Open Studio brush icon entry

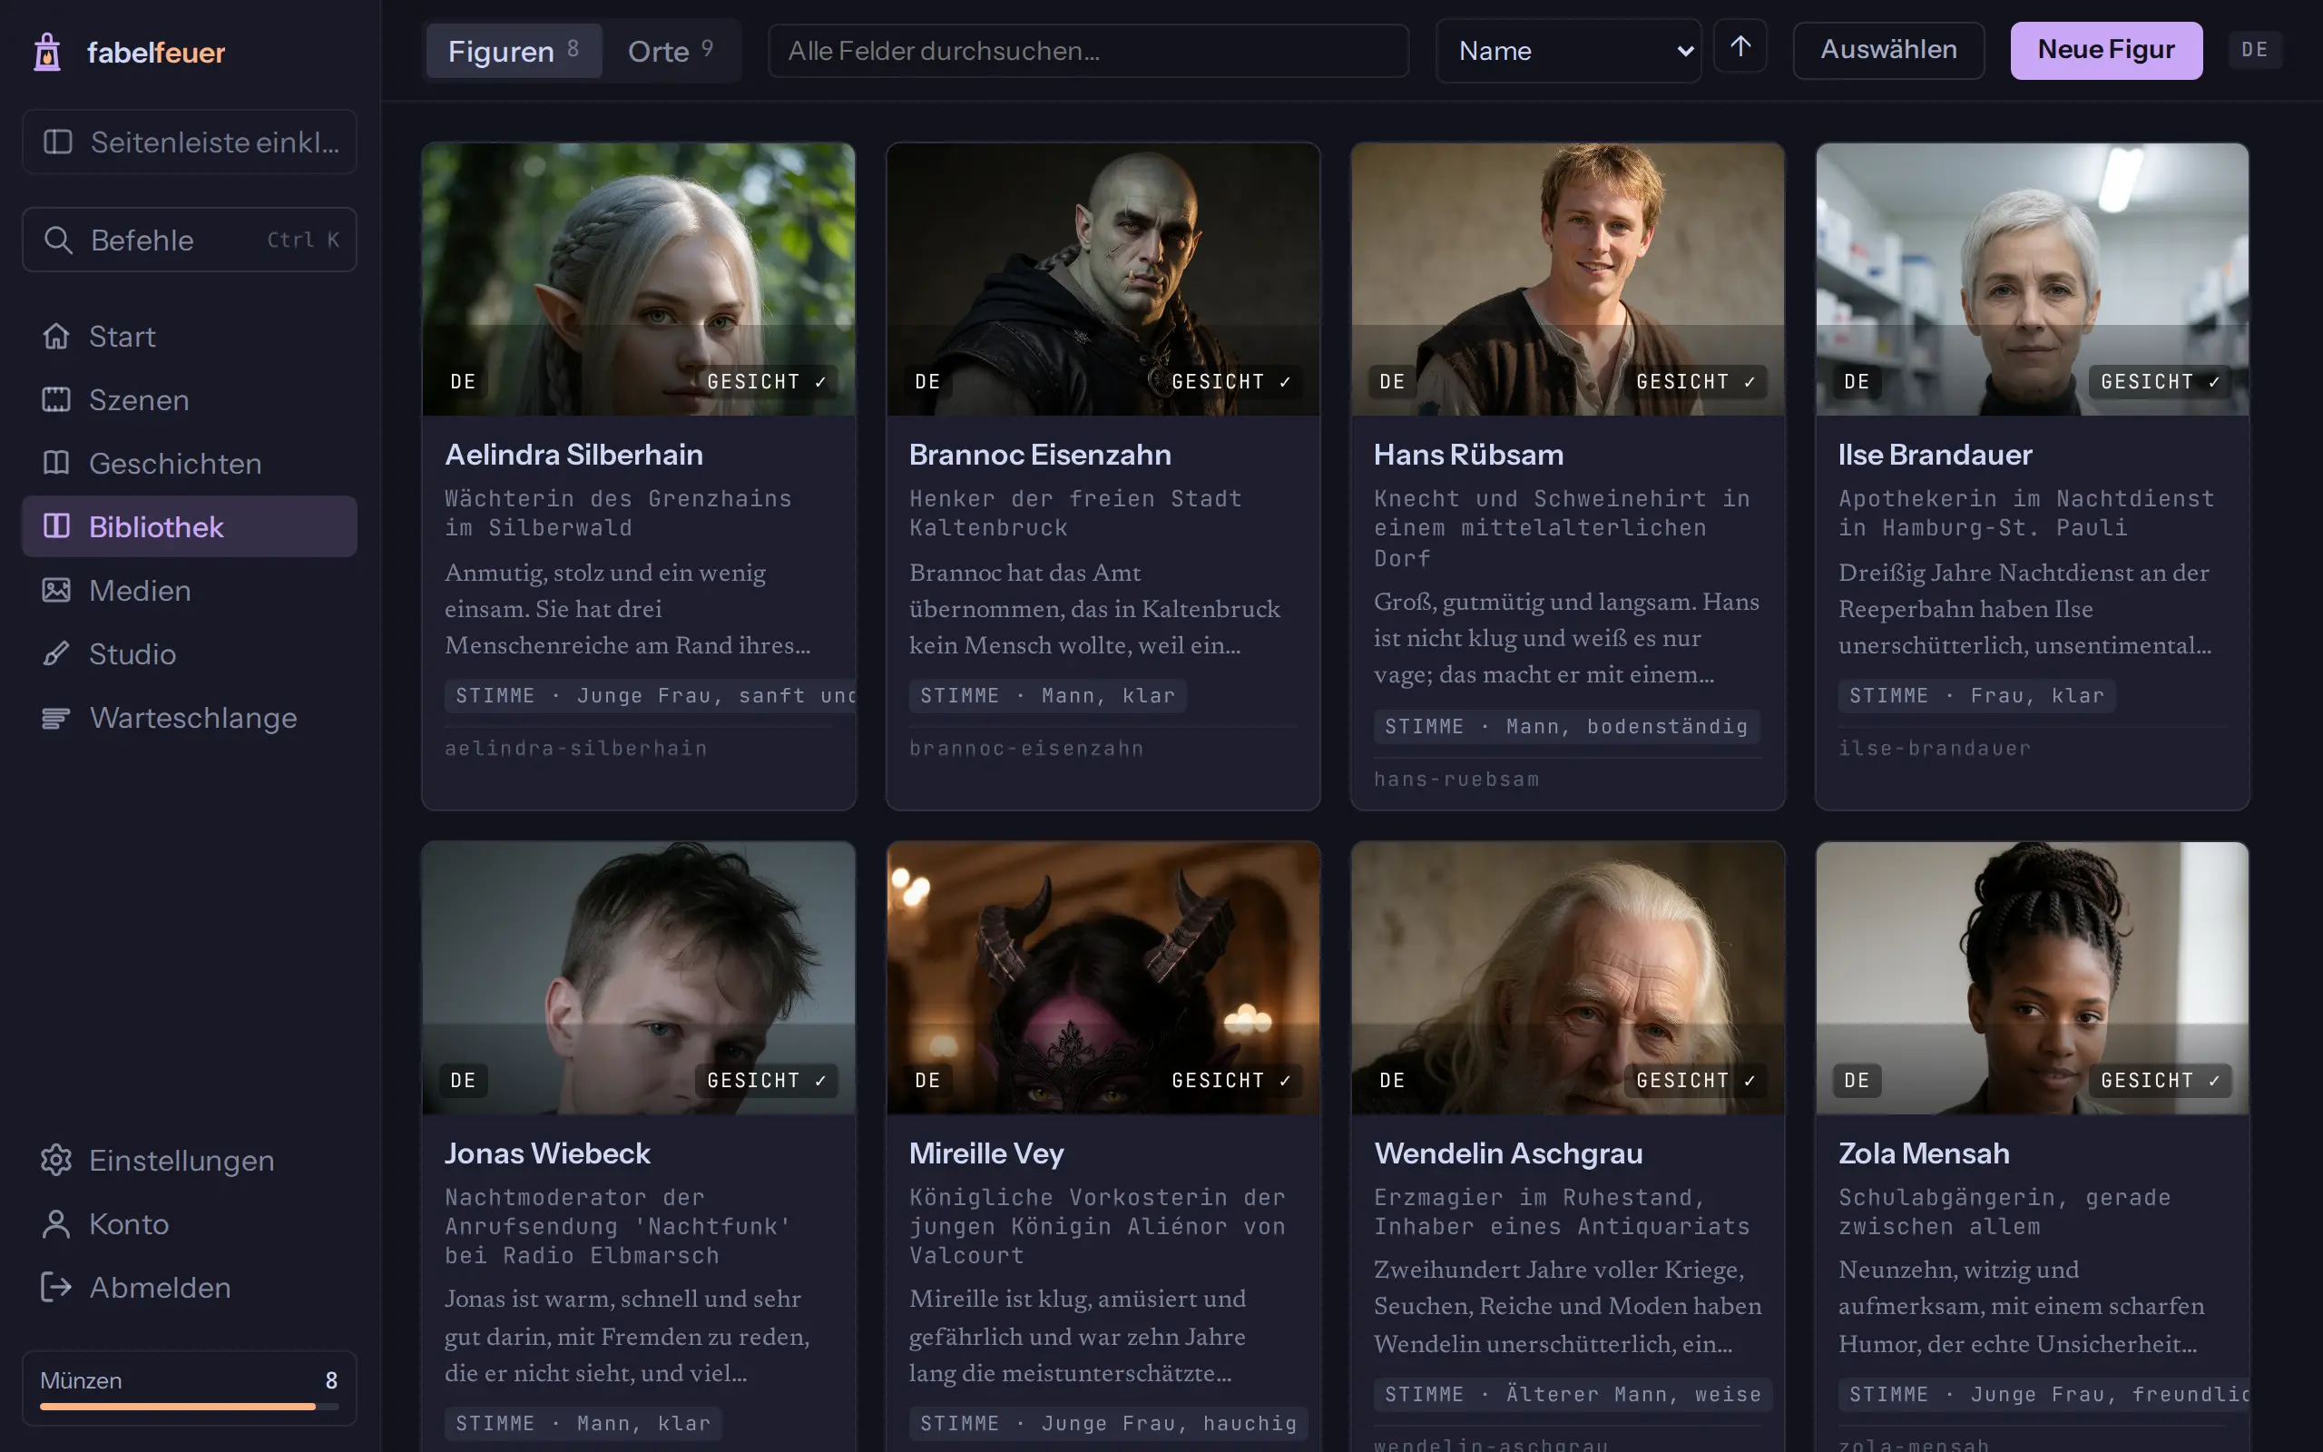(x=55, y=653)
